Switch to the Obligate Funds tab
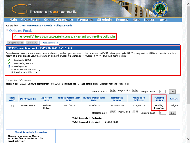 (15, 43)
